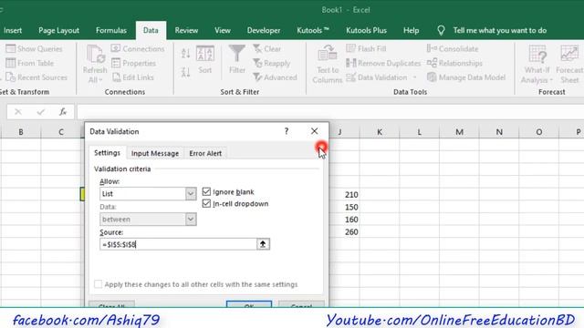Open the View tab
This screenshot has height=328, width=584.
pos(223,30)
